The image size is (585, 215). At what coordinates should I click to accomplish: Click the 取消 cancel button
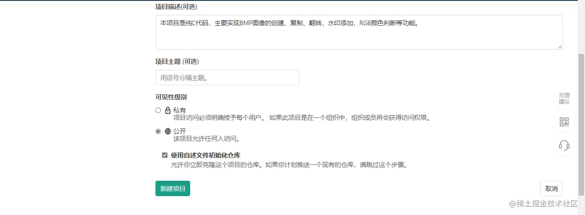(552, 188)
